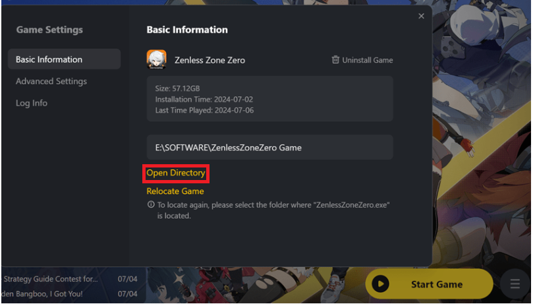Click the game size and install info panel
Image resolution: width=533 pixels, height=304 pixels.
270,99
